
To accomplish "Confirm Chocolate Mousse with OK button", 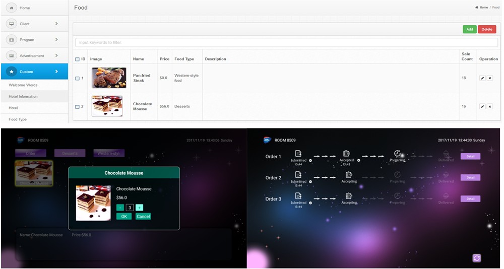I will (x=124, y=216).
